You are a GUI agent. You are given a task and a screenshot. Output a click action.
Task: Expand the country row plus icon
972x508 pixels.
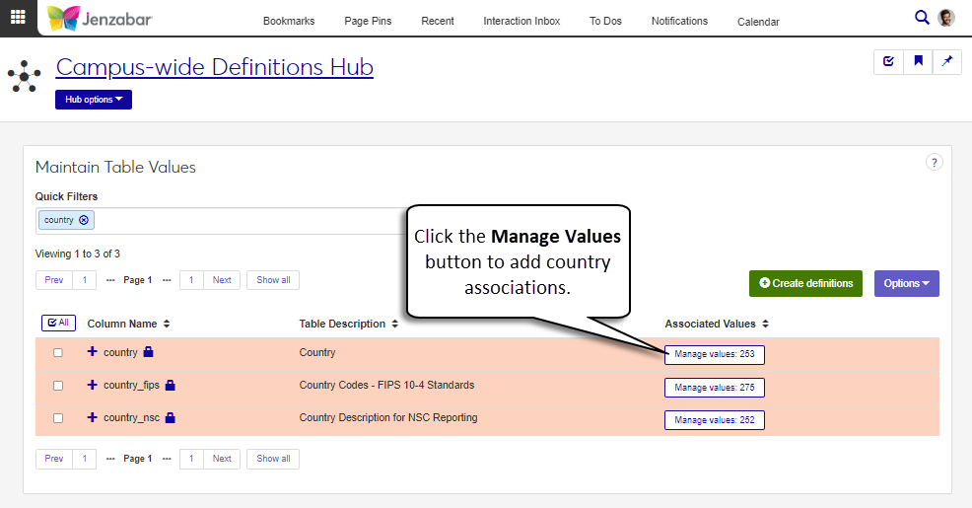(93, 352)
